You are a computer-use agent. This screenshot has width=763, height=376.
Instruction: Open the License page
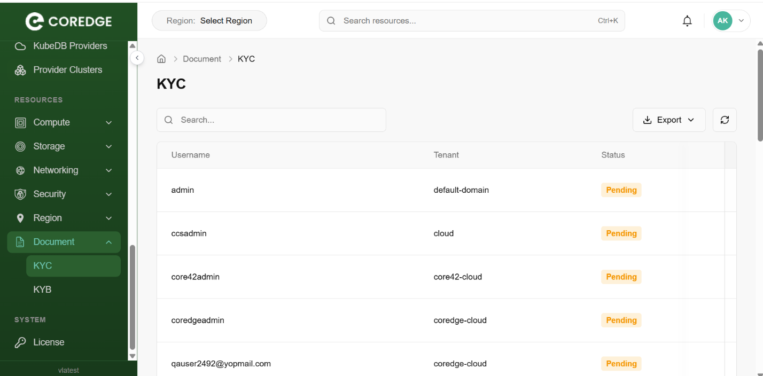coord(48,342)
